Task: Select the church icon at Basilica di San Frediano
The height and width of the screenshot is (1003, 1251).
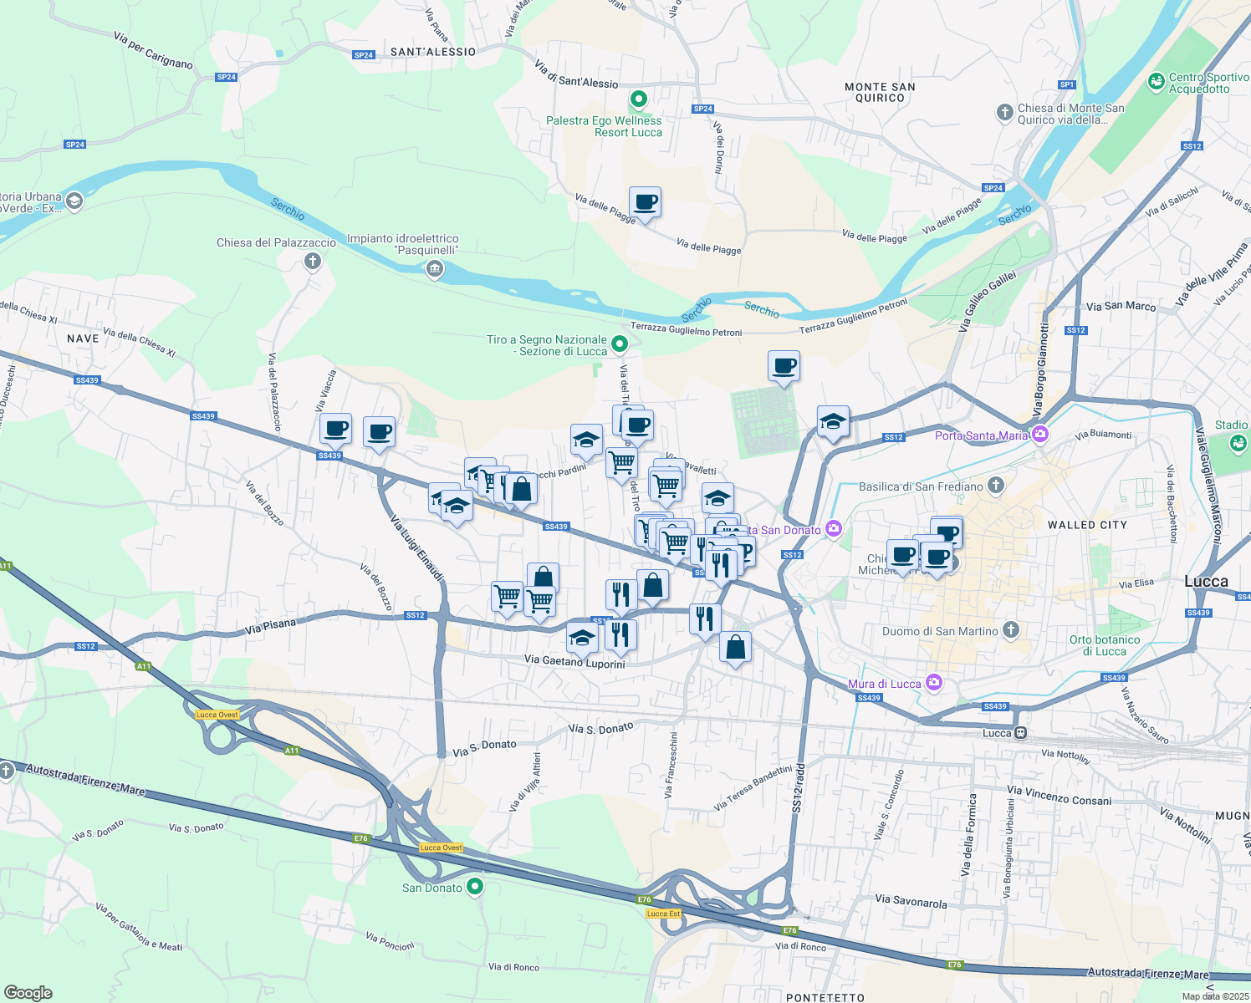Action: (x=996, y=486)
